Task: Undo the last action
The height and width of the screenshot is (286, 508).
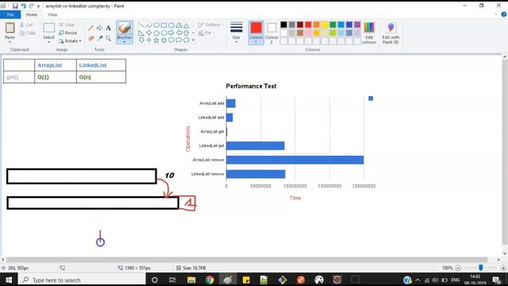Action: tap(23, 6)
